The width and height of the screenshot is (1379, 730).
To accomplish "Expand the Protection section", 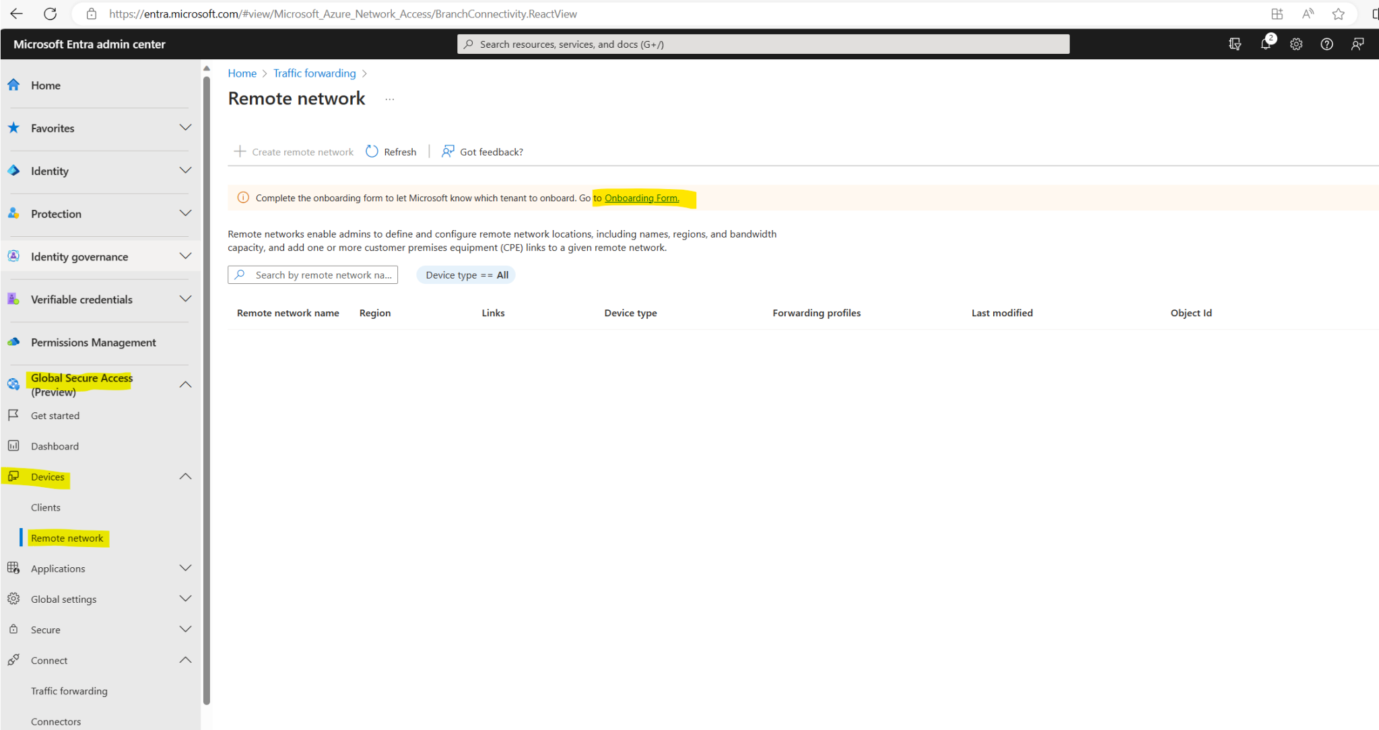I will click(x=186, y=213).
